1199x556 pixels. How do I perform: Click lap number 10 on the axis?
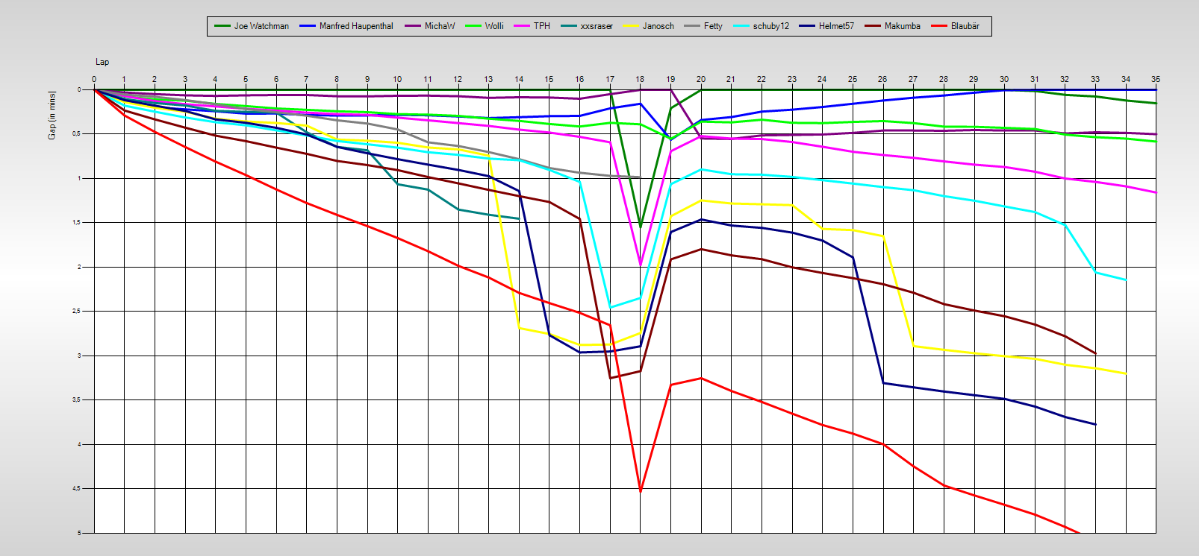[397, 79]
